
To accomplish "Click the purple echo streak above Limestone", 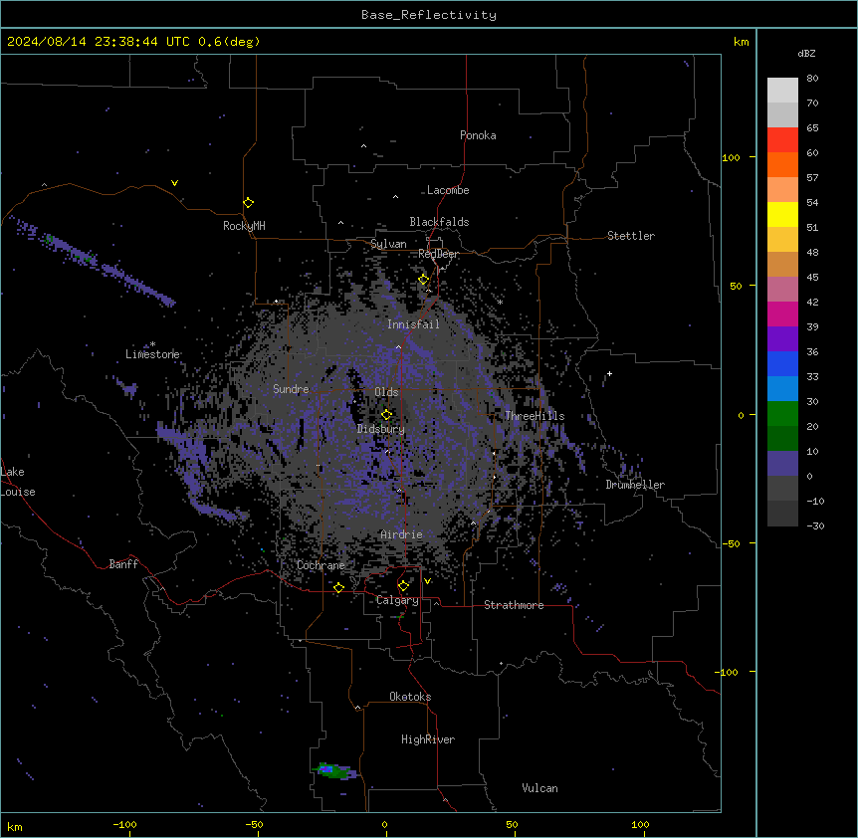I will click(x=93, y=262).
